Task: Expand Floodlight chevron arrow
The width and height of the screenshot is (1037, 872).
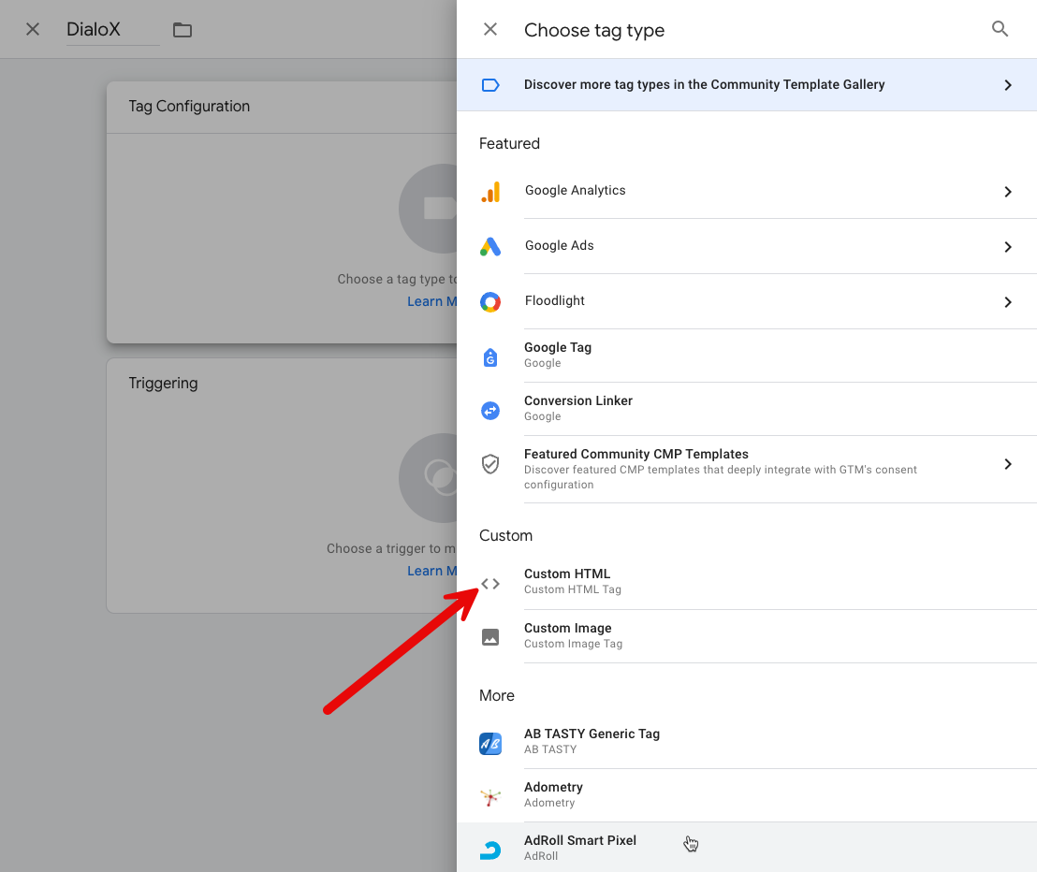Action: click(x=1008, y=302)
